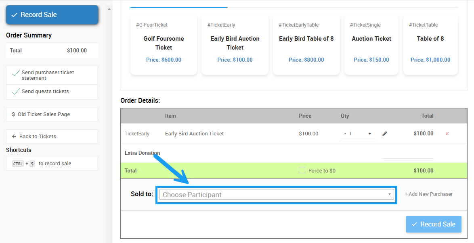
Task: Enable the Force to $0 checkbox
Action: [x=302, y=170]
